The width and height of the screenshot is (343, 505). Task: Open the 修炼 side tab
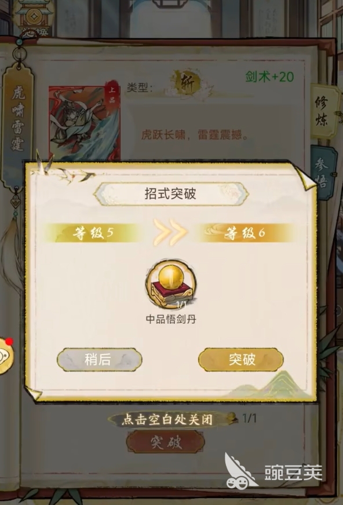pyautogui.click(x=322, y=112)
